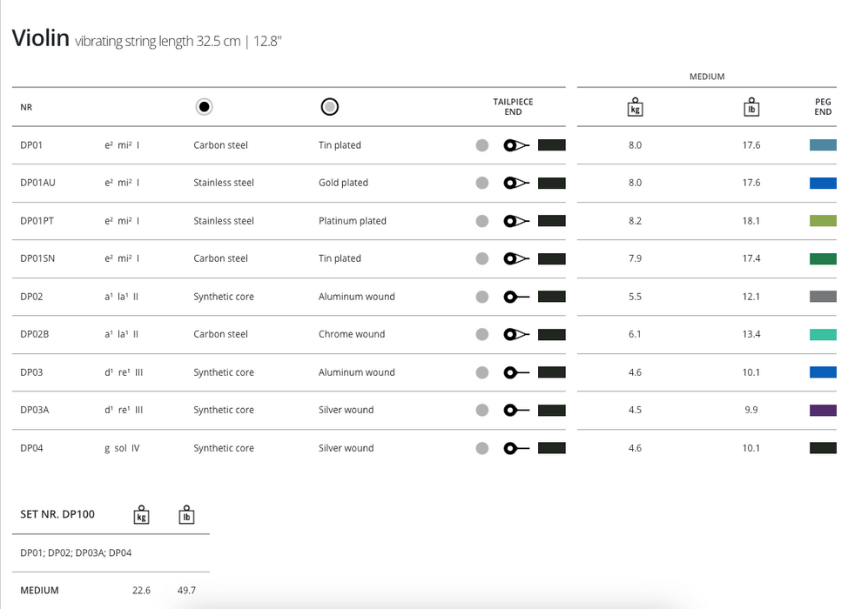Click the lb weight icon in Medium header
848x609 pixels.
[750, 107]
